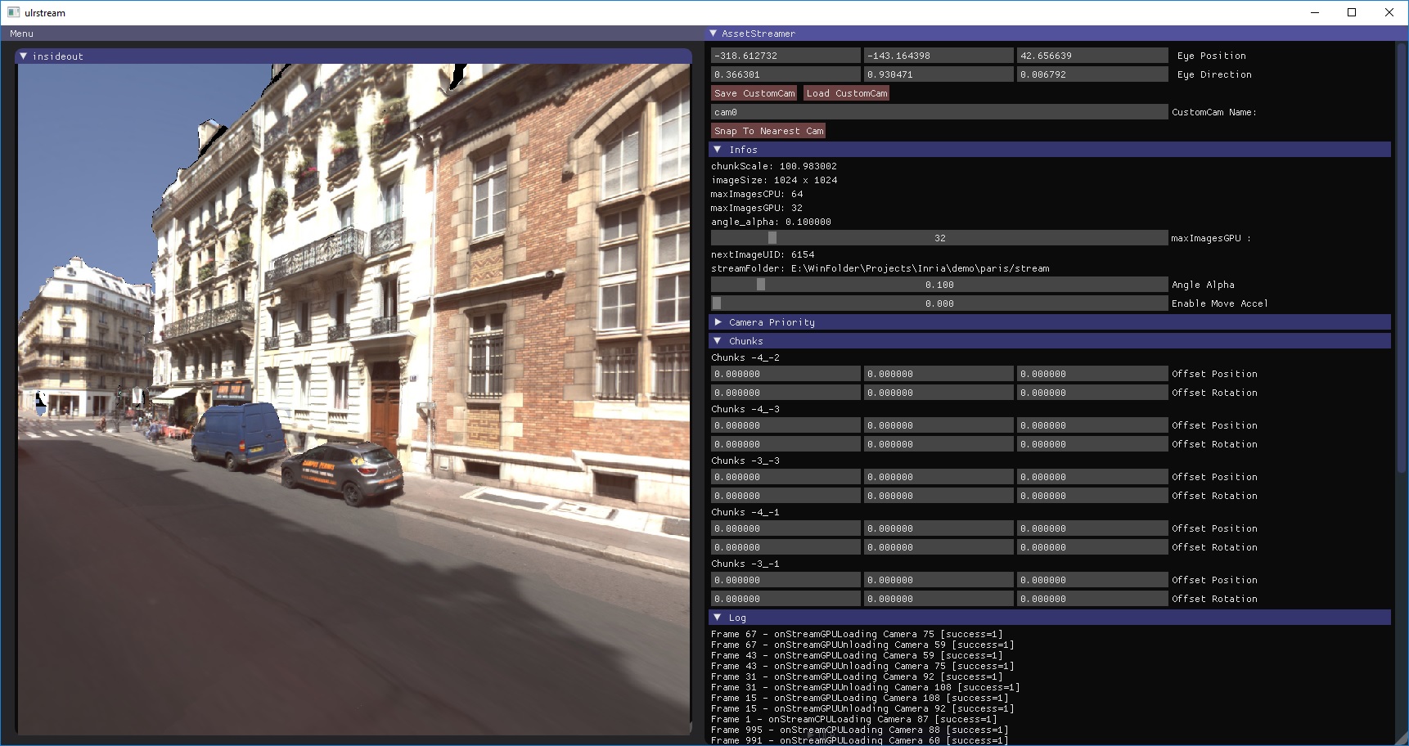Collapse the AssetStreamer panel triangle
1409x746 pixels.
click(714, 34)
